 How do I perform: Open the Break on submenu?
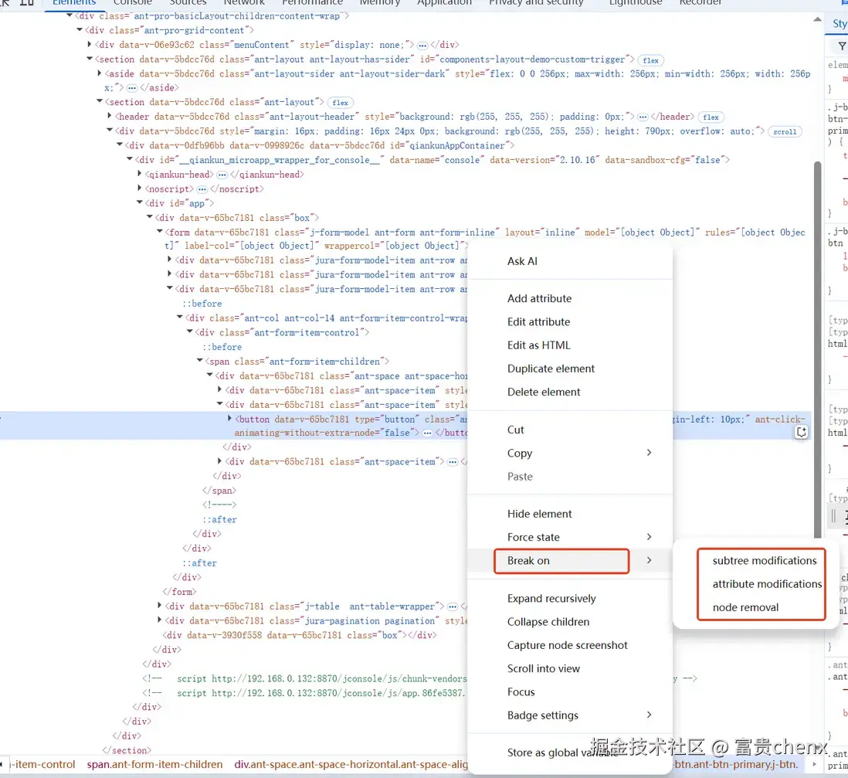point(569,560)
